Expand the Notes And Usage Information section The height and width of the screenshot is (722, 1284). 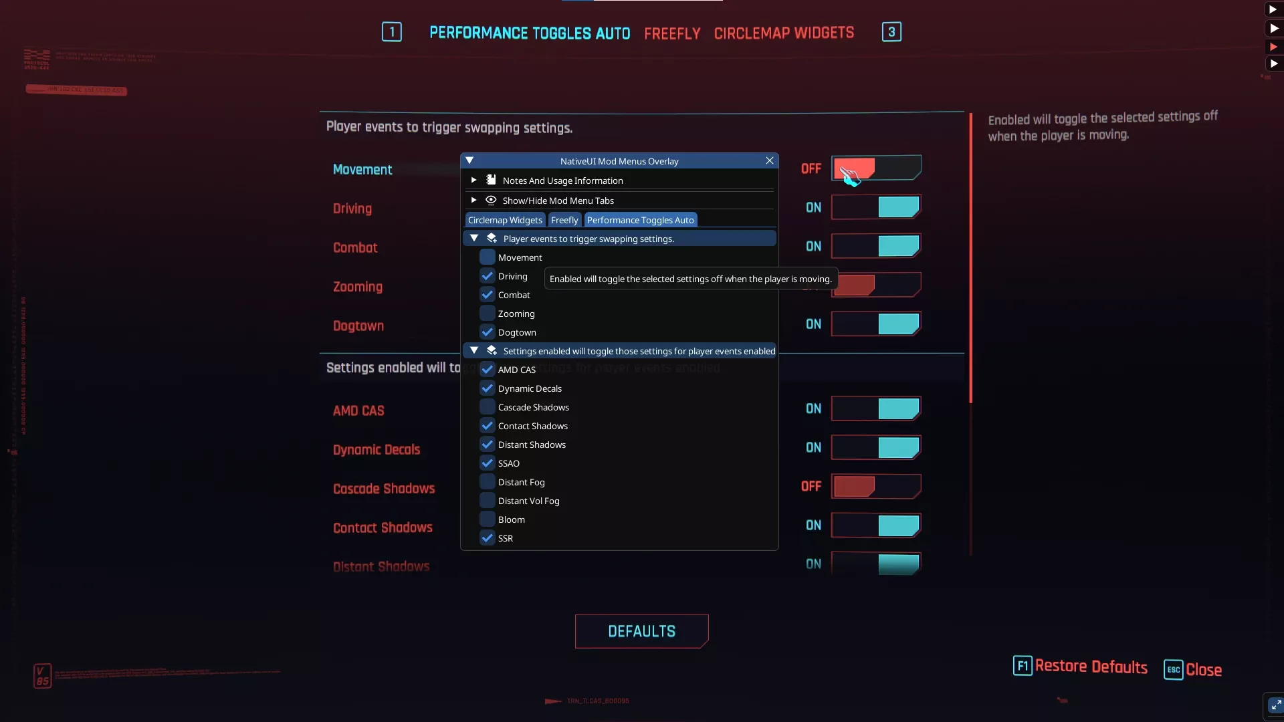pyautogui.click(x=474, y=180)
